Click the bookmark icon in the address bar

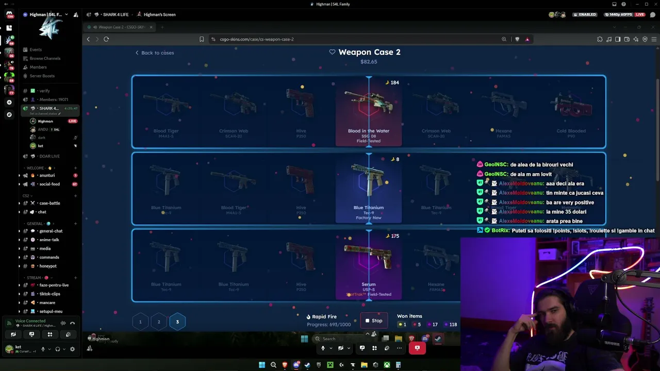tap(202, 39)
